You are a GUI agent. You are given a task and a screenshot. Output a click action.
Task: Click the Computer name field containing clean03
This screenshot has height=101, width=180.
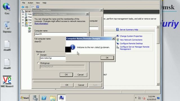61,34
